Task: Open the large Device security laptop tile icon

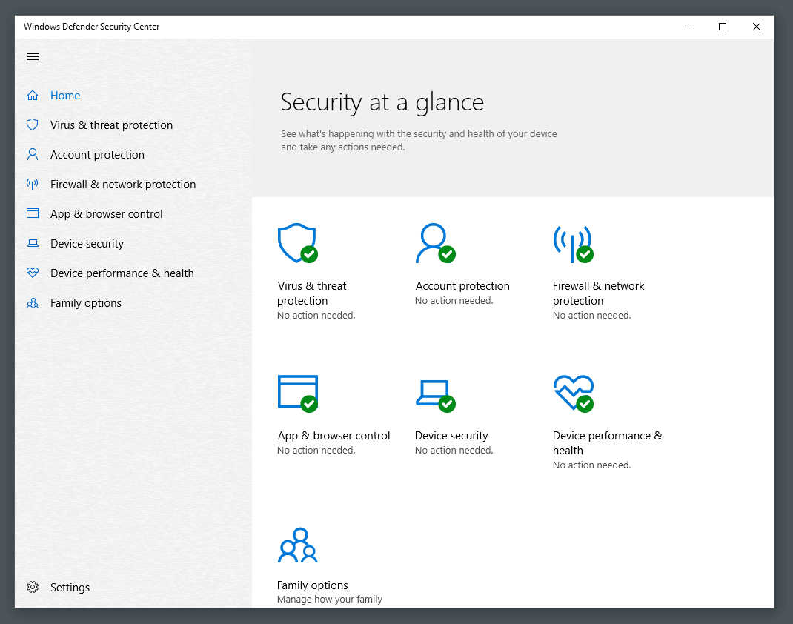Action: [436, 396]
